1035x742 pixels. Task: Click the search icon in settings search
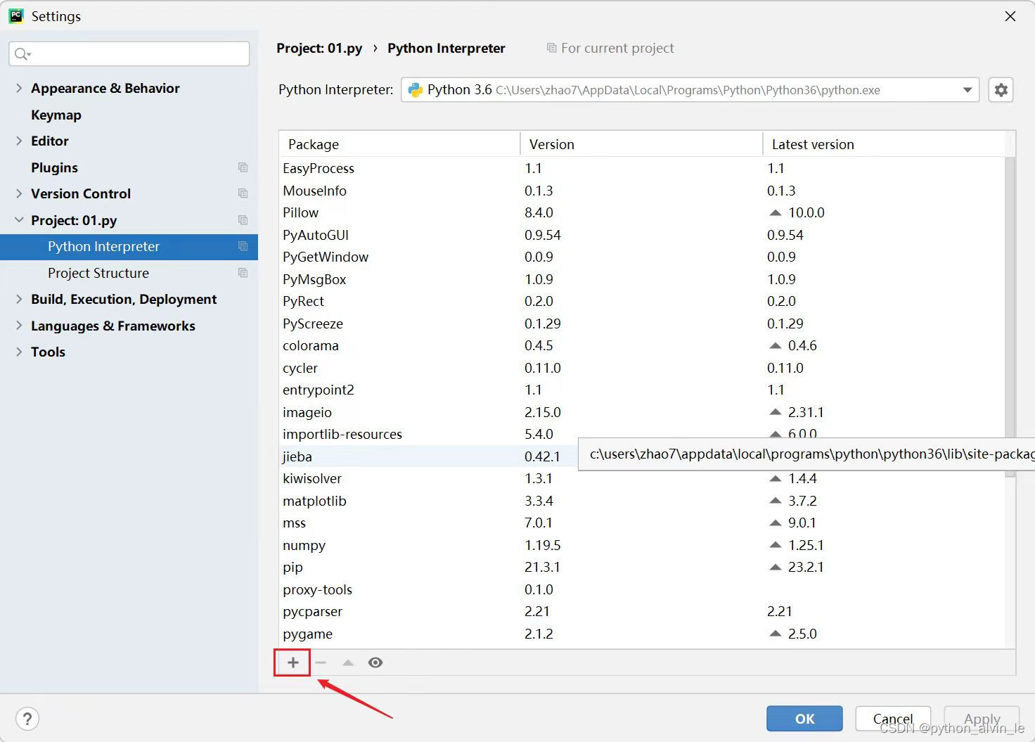22,54
